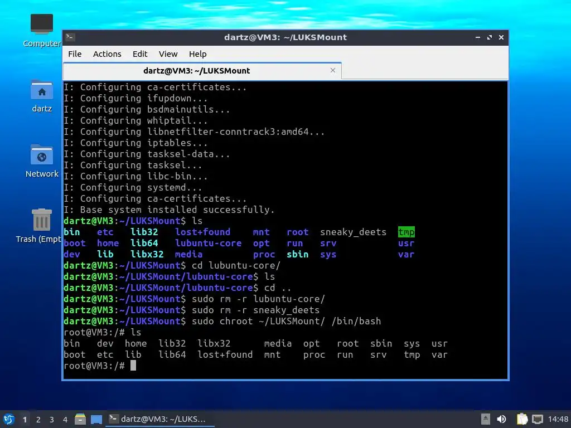Click the 'Configuring whiptail...' line
Screen dimensions: 571x428
(x=136, y=120)
